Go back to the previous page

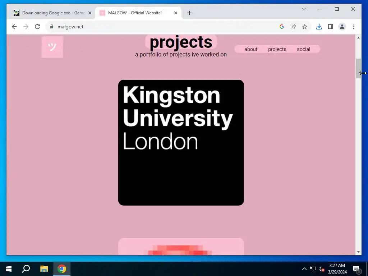click(14, 27)
